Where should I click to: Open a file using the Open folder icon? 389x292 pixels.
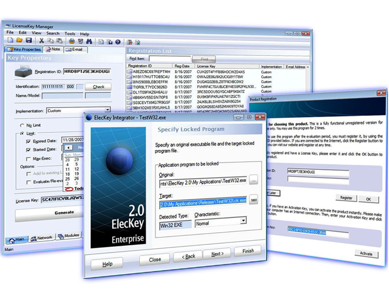point(20,41)
